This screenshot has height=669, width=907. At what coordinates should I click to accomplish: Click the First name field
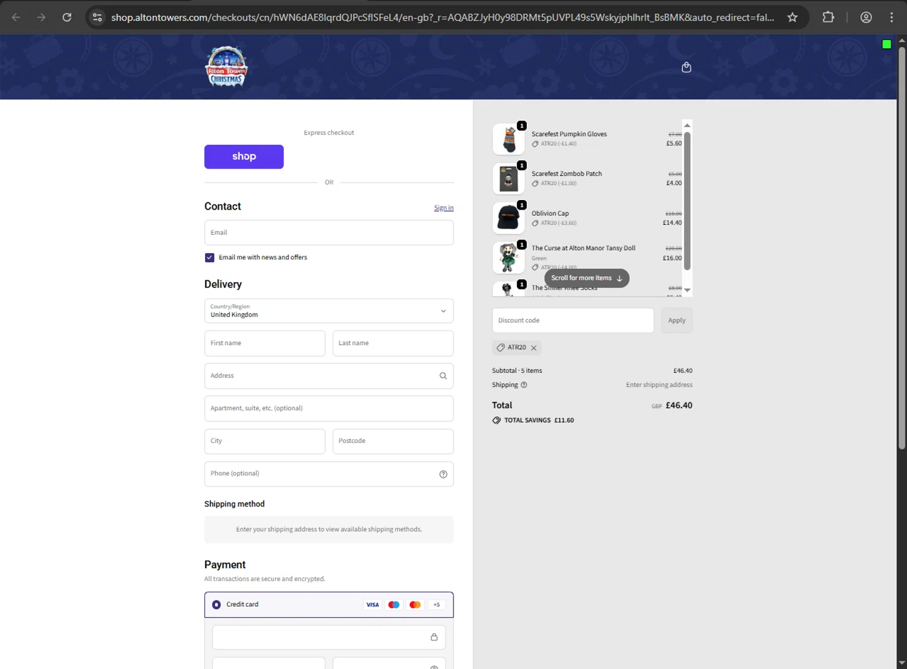tap(265, 343)
